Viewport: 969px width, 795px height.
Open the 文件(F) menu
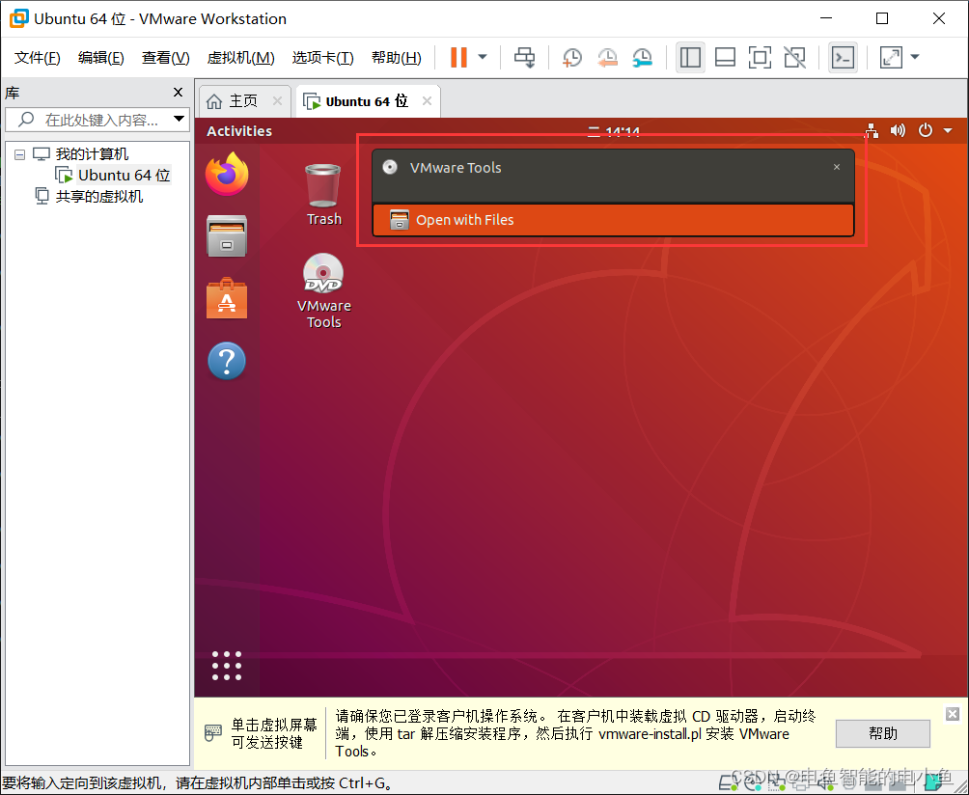coord(37,58)
